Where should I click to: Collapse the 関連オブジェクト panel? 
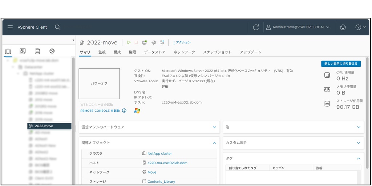click(x=214, y=143)
